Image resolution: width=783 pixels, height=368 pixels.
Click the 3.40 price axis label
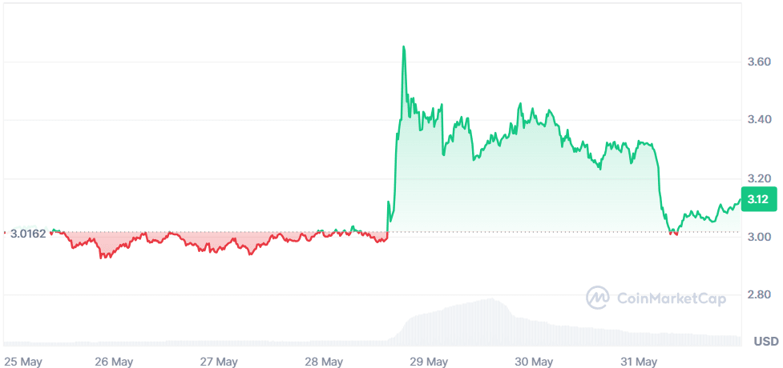(758, 120)
